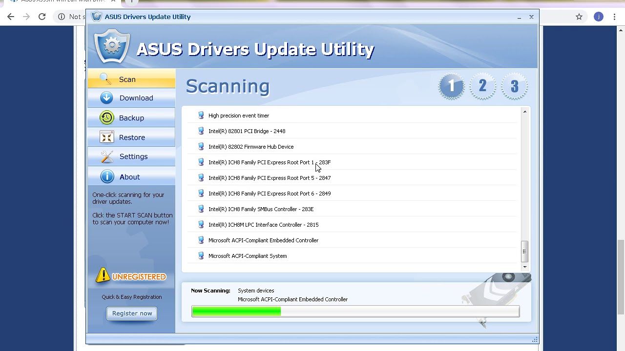The width and height of the screenshot is (625, 351).
Task: Click device icon beside Root Port 1
Action: click(201, 162)
